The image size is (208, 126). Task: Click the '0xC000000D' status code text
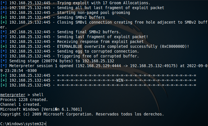(173, 46)
